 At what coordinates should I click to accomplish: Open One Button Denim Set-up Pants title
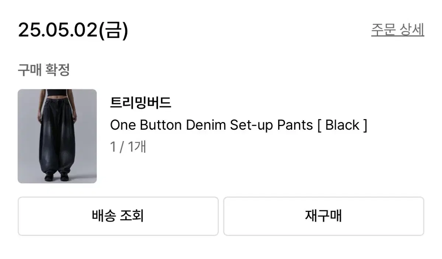211,125
